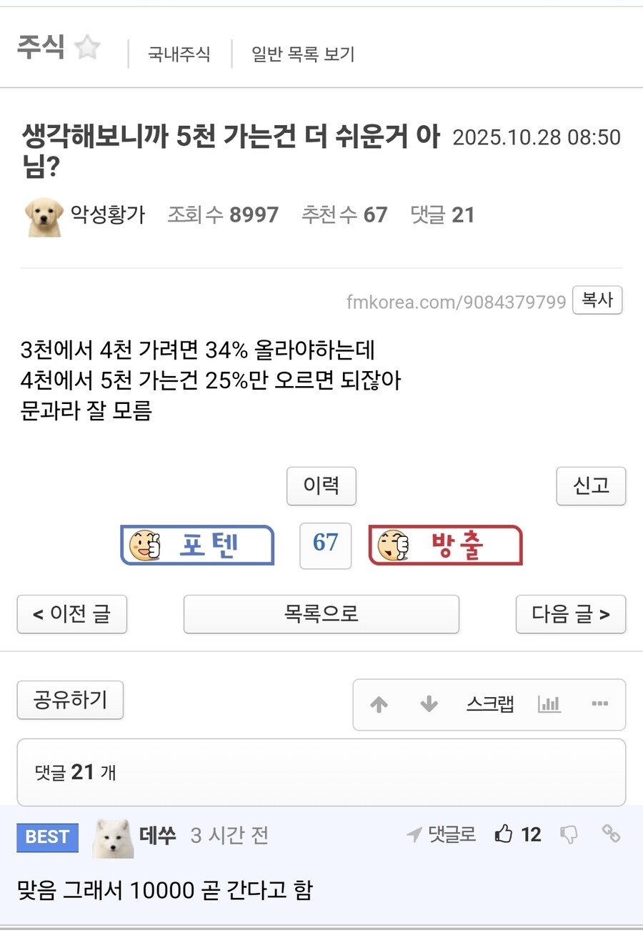
Task: Report the post with 신고
Action: [x=591, y=486]
